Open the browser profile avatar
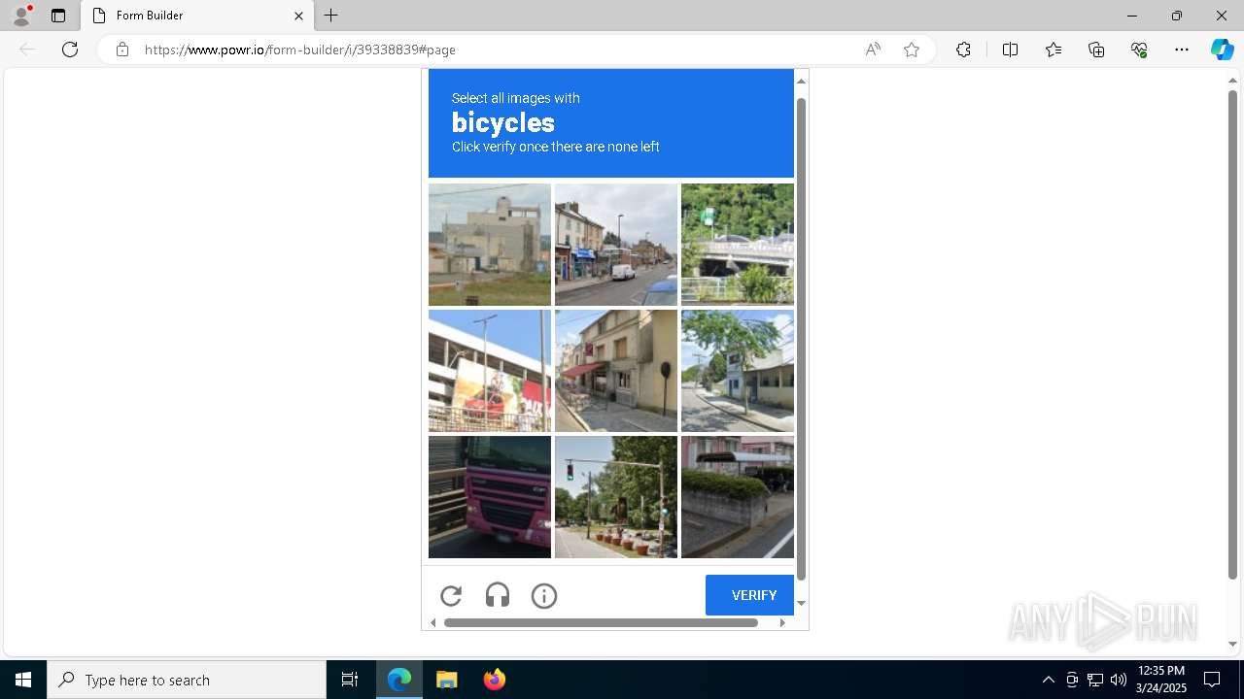 [20, 16]
